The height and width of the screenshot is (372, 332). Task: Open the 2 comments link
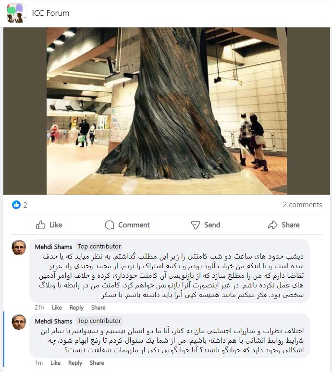[302, 205]
